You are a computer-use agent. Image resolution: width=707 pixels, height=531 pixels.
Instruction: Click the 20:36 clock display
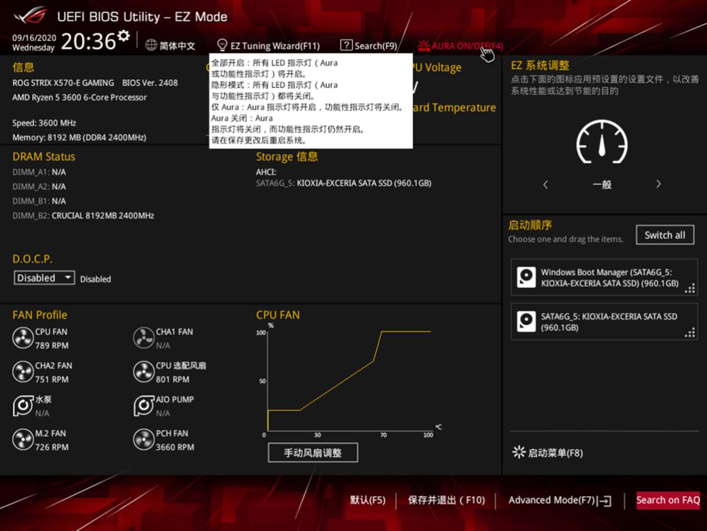pyautogui.click(x=88, y=41)
